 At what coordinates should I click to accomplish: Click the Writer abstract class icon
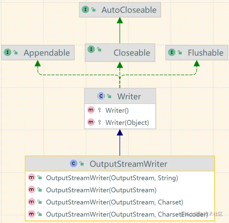click(x=101, y=96)
